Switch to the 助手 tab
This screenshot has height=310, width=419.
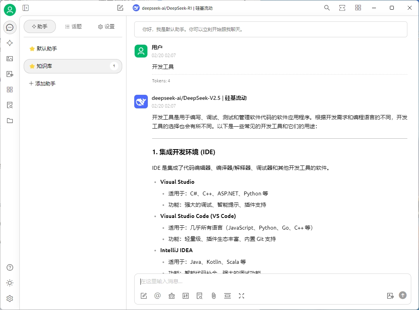(40, 26)
